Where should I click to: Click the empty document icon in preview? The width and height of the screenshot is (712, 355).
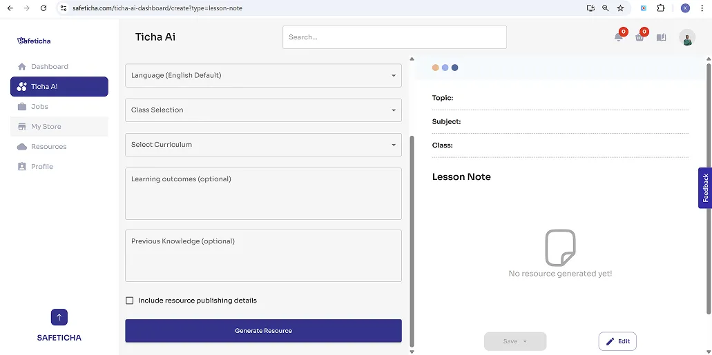click(560, 247)
